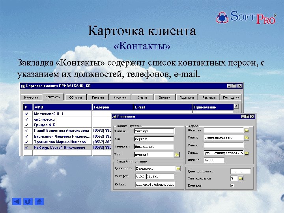Click the Примечание column header
284x213 pixels.
213,107
